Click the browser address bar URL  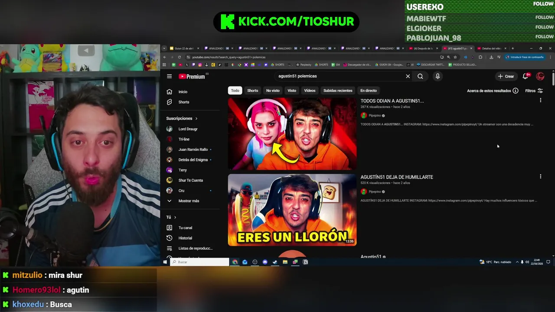click(229, 57)
